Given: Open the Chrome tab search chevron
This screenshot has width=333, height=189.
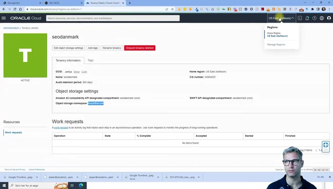Looking at the screenshot, I should 305,3.
